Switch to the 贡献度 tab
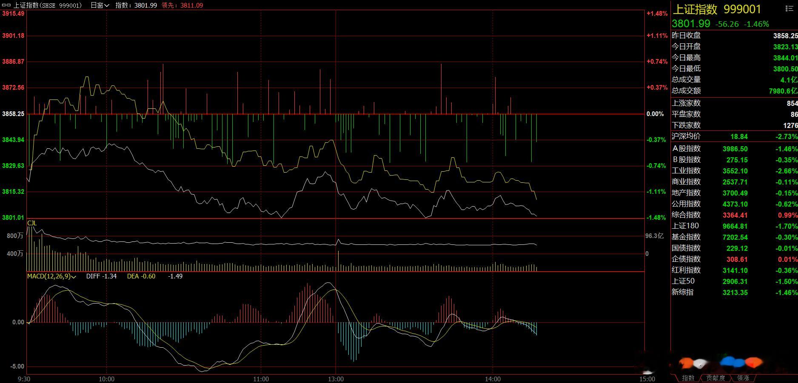798x383 pixels. (715, 378)
